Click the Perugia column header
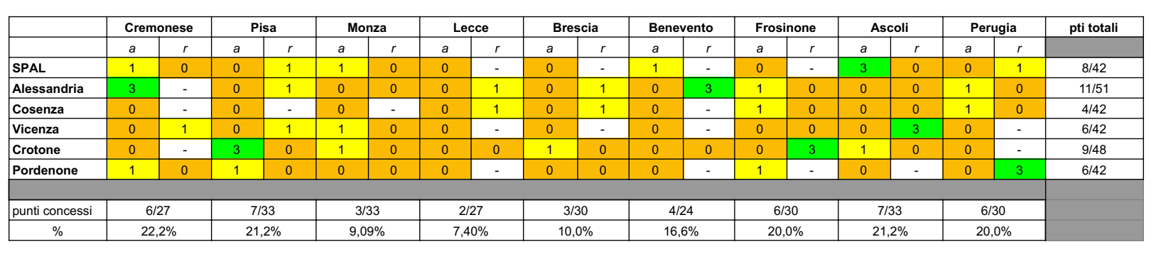Viewport: 1161px width, 259px height. click(x=993, y=28)
